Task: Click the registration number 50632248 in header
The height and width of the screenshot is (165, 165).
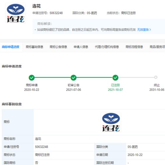Action: click(56, 13)
